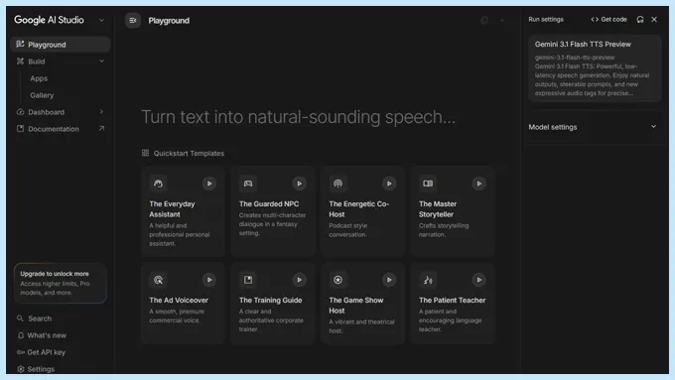Image resolution: width=675 pixels, height=380 pixels.
Task: Click the Quickstart Templates grid icon
Action: point(146,153)
